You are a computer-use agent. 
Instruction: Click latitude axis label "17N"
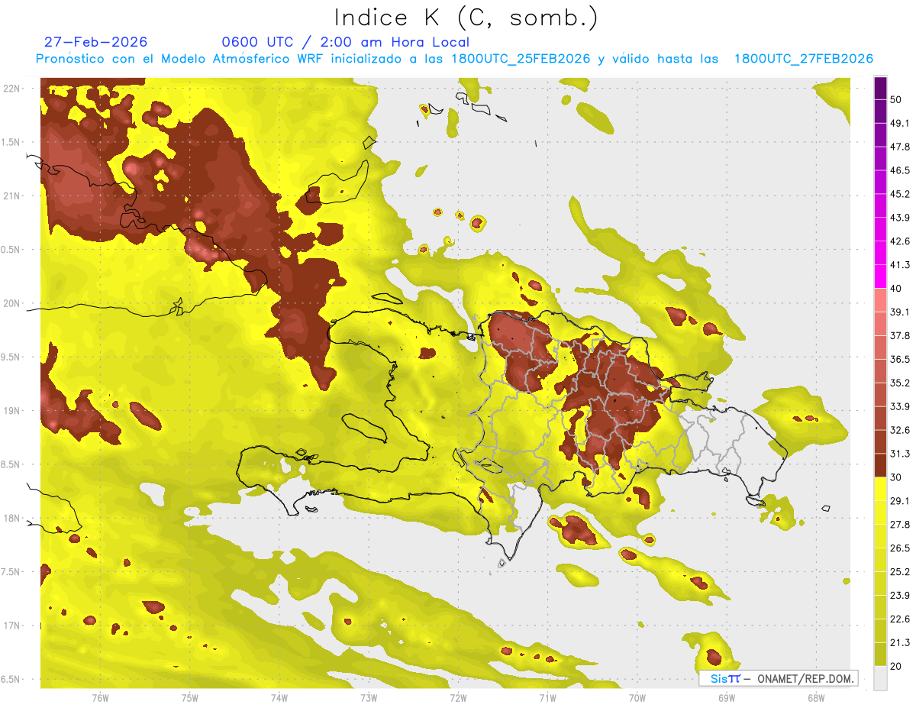coord(12,626)
